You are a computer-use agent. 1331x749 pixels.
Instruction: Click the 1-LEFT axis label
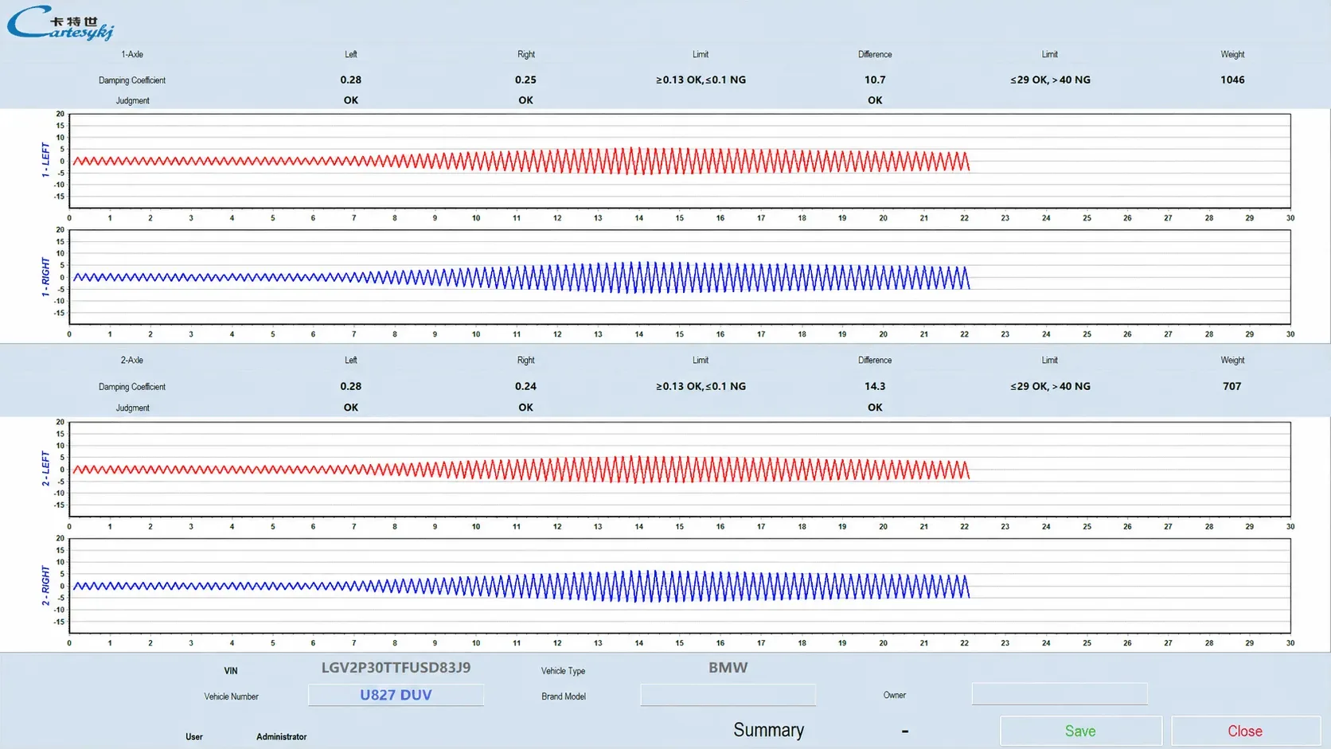(45, 160)
